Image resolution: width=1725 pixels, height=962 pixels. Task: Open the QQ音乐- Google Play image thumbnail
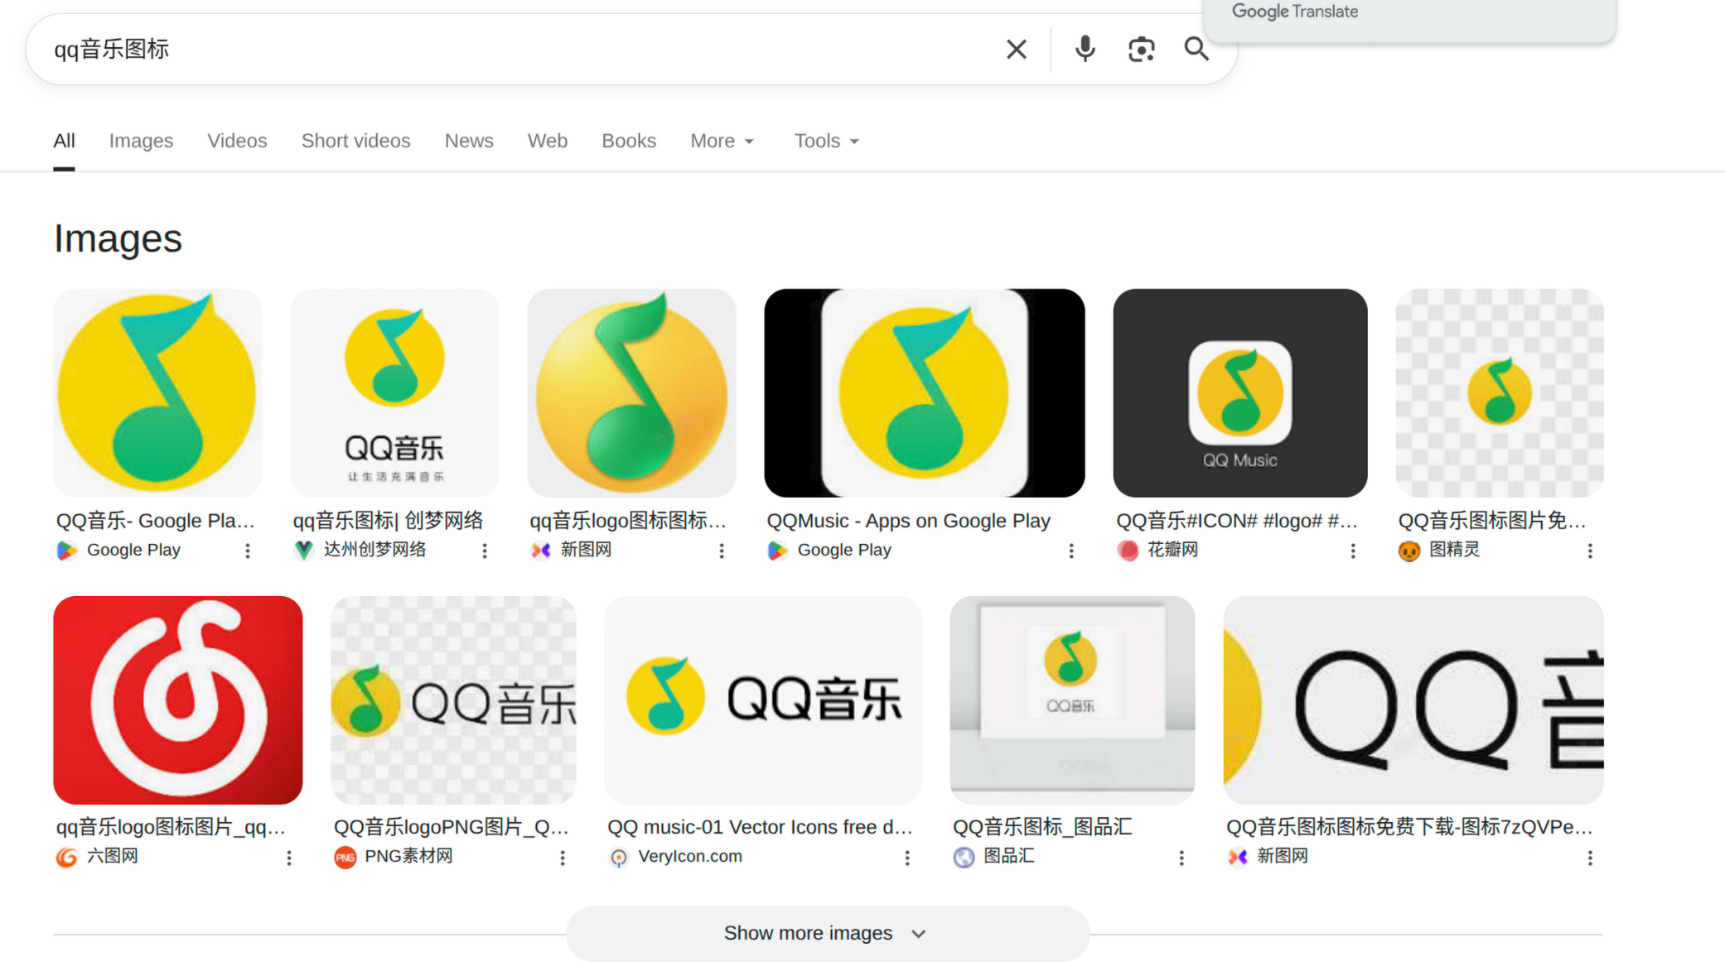click(x=157, y=392)
